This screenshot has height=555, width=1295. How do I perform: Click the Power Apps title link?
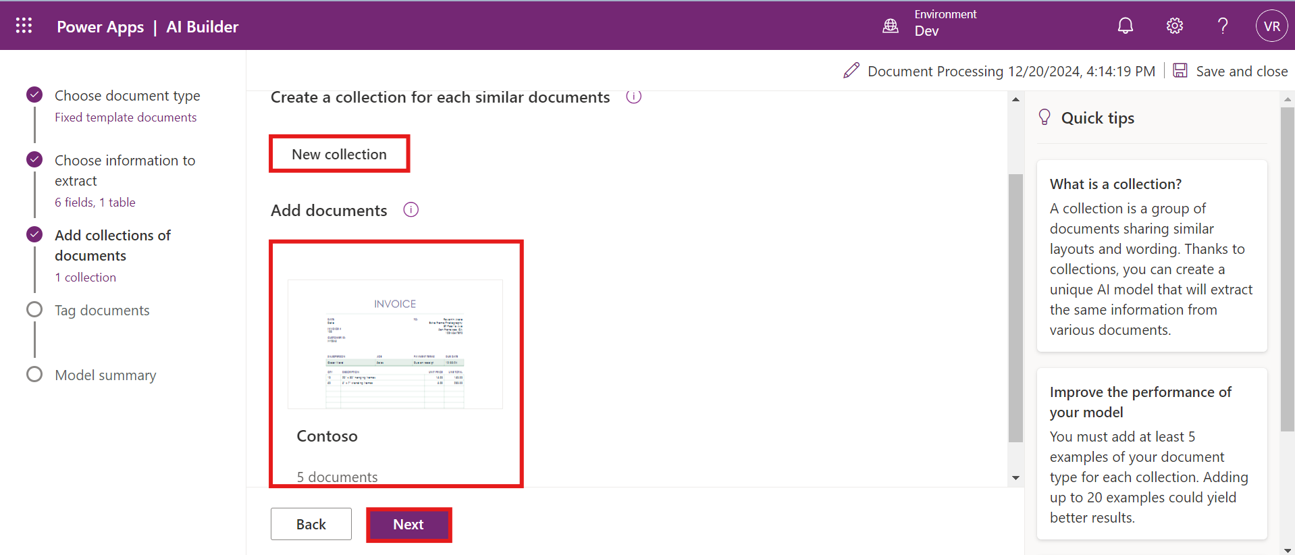tap(100, 27)
